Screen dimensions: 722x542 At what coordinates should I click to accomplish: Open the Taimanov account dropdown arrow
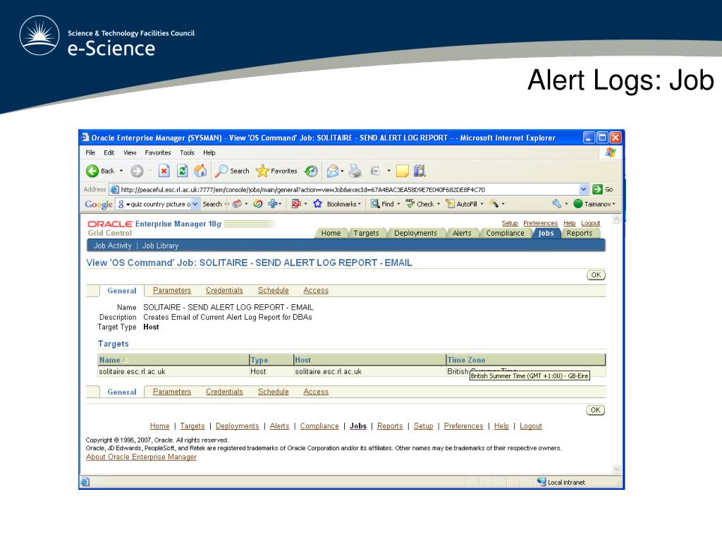(614, 204)
